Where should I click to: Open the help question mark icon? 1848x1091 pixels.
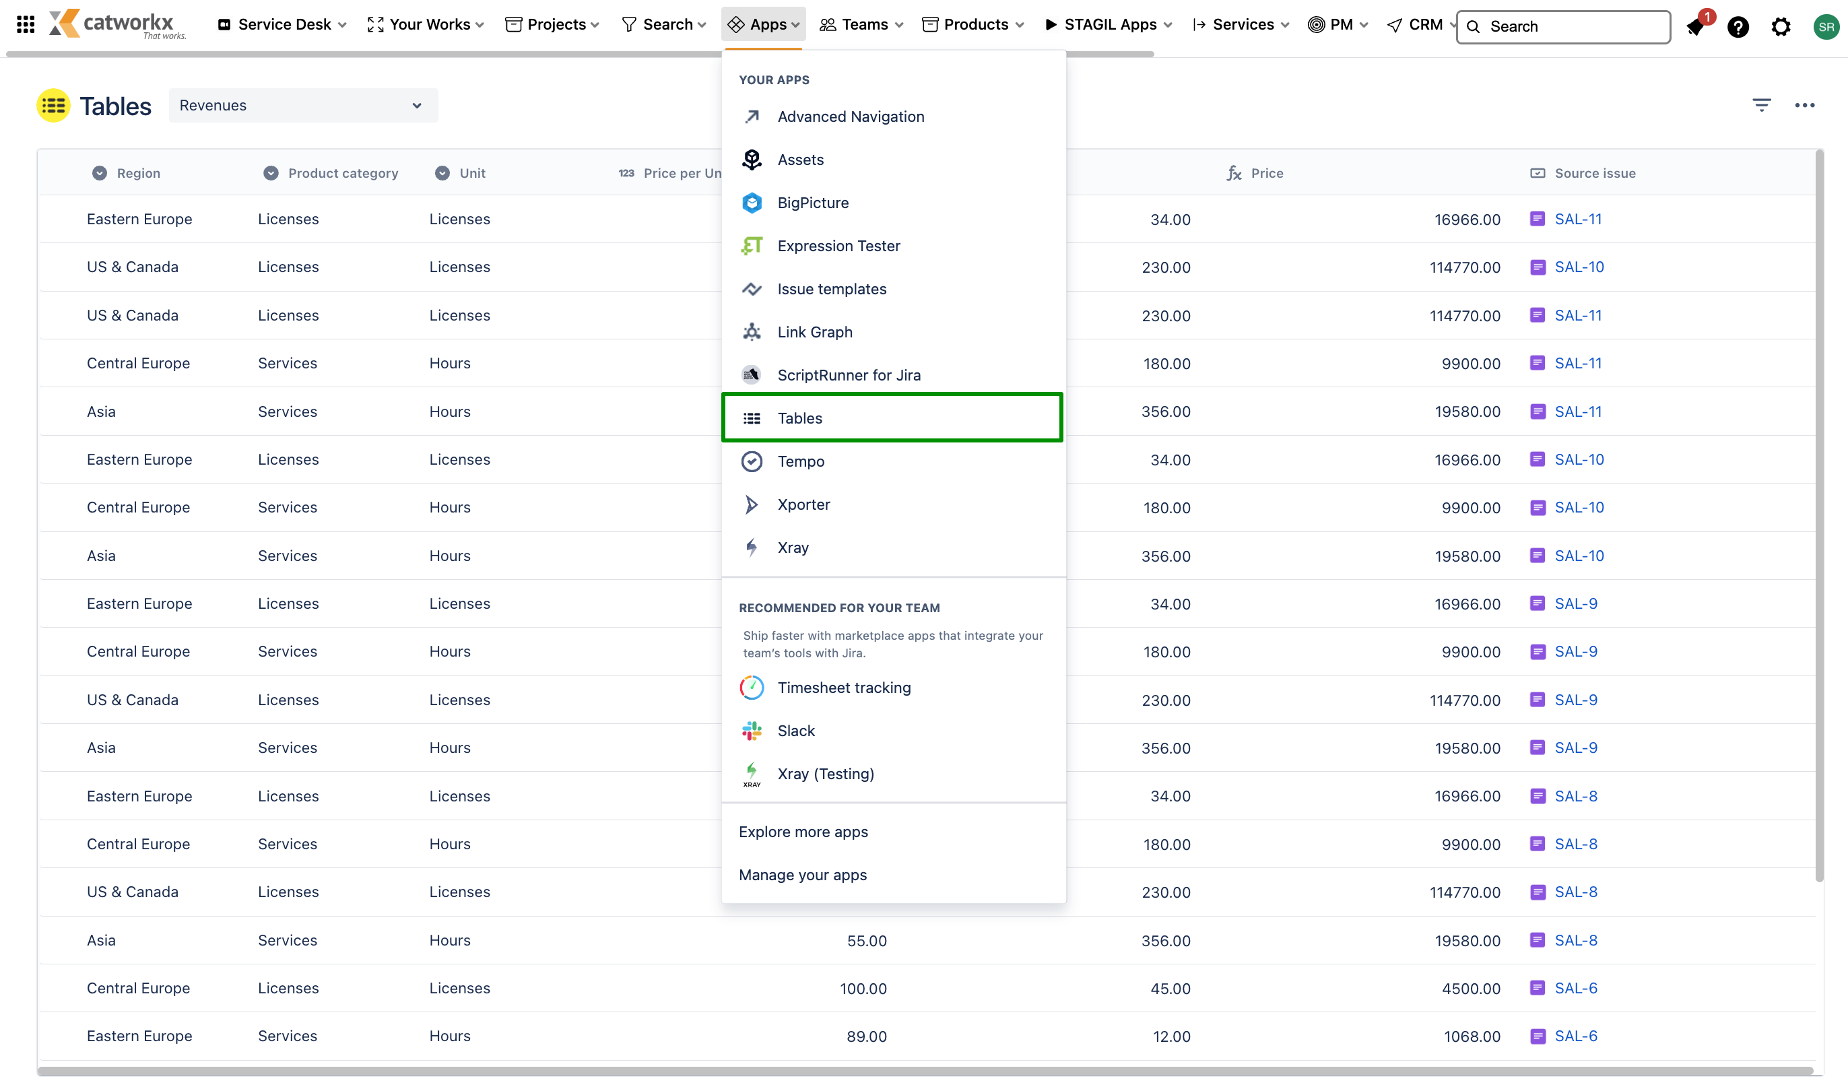(1738, 27)
